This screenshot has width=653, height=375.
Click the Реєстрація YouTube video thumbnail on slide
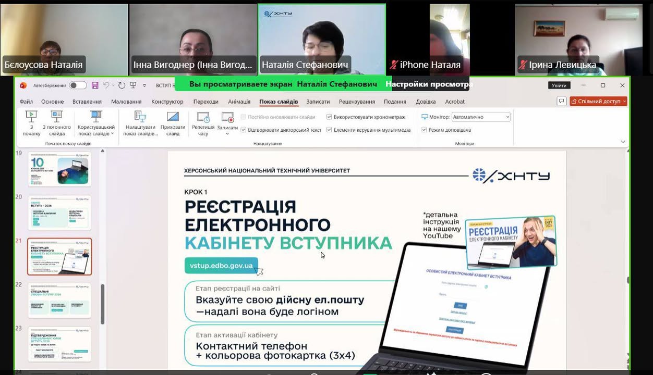(x=511, y=243)
